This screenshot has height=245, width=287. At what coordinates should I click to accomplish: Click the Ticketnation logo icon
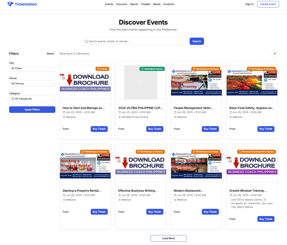click(11, 4)
